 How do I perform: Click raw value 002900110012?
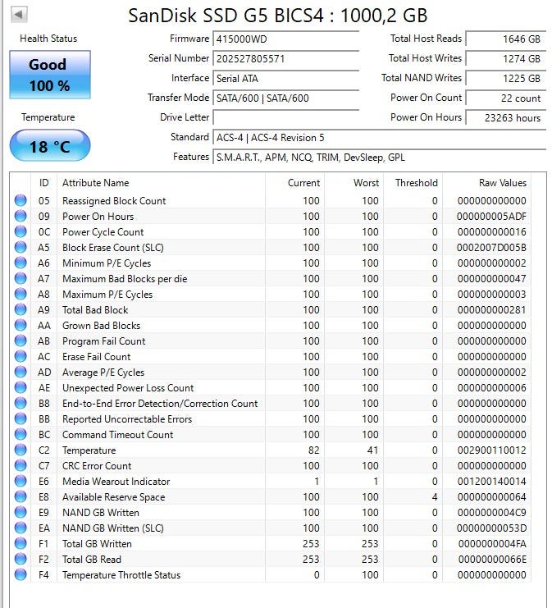pyautogui.click(x=491, y=450)
